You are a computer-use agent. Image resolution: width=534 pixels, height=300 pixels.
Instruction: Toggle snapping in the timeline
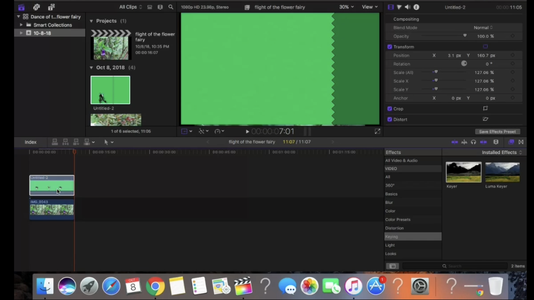pos(483,142)
